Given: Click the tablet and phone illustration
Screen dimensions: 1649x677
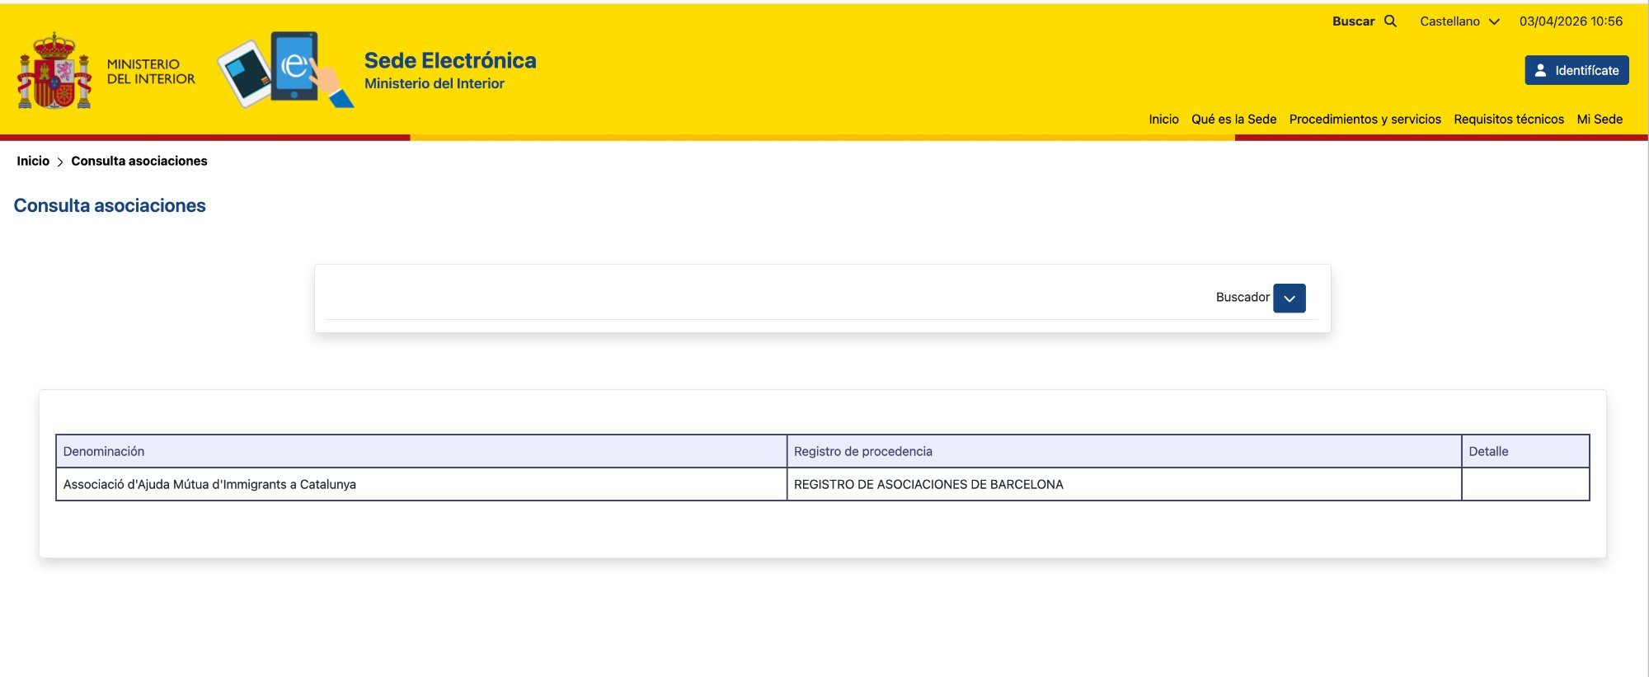Looking at the screenshot, I should 284,70.
